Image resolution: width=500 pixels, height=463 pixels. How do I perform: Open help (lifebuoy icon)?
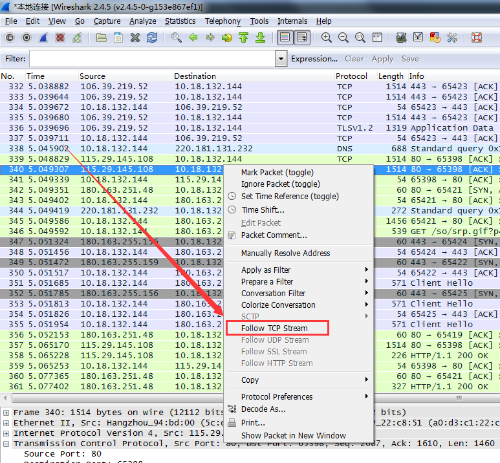(477, 38)
